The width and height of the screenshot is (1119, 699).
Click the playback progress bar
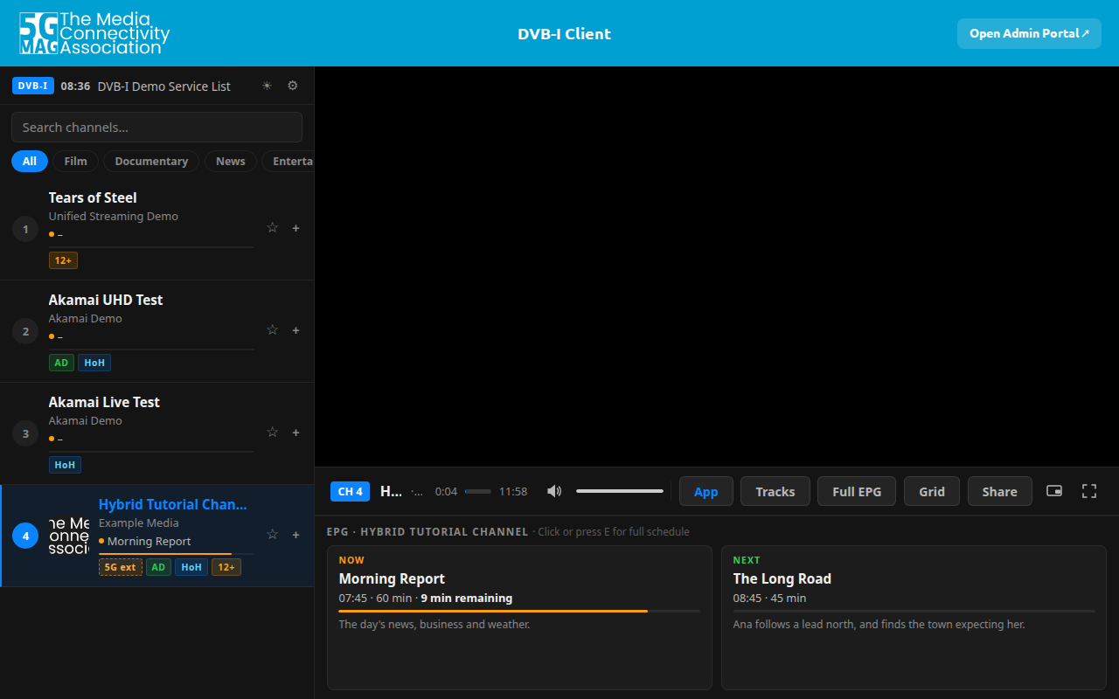[478, 491]
